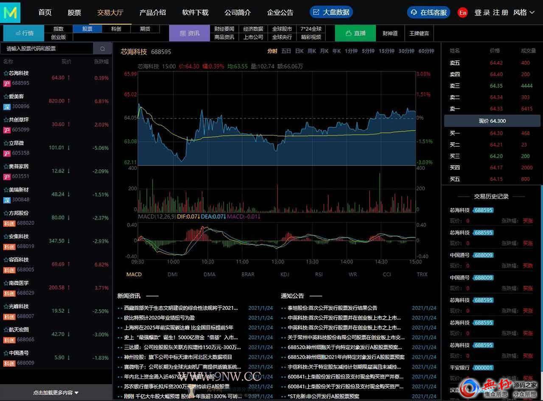Switch chart to 日K view

coord(299,51)
